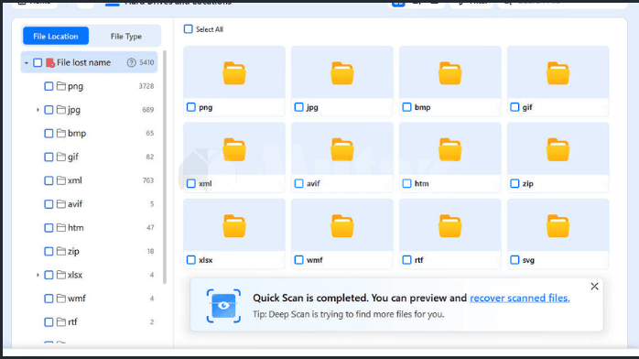Expand the jpg tree node arrow
The width and height of the screenshot is (639, 359).
coord(38,110)
